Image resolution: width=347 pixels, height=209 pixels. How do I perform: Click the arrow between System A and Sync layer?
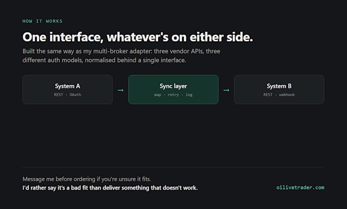pyautogui.click(x=120, y=90)
